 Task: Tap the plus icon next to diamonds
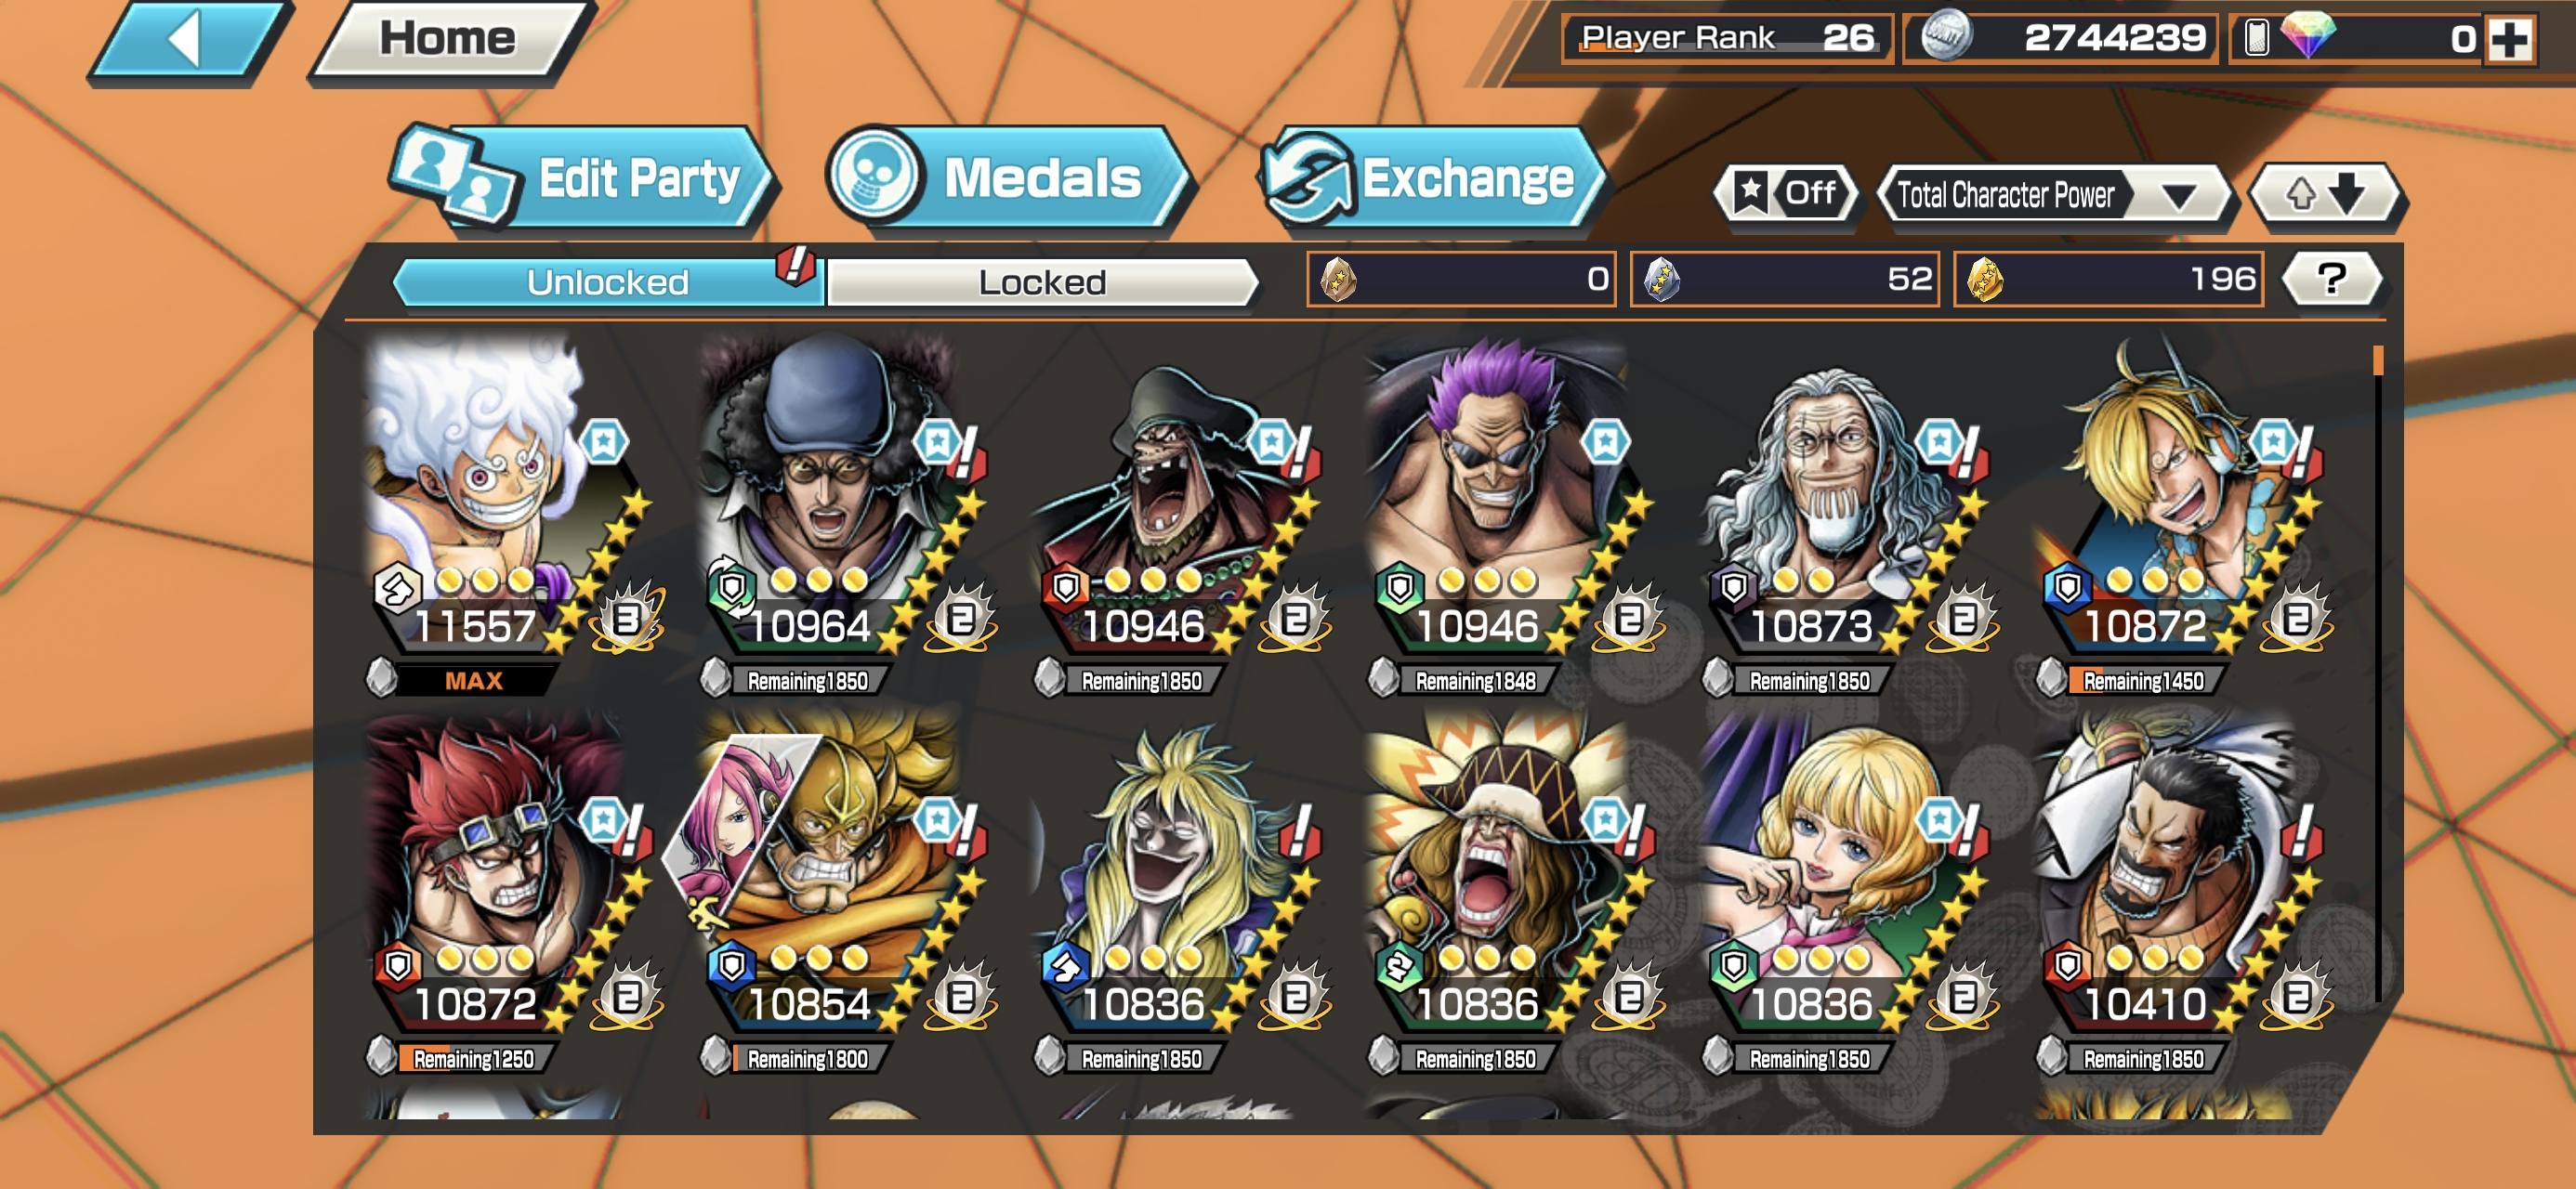(2511, 39)
